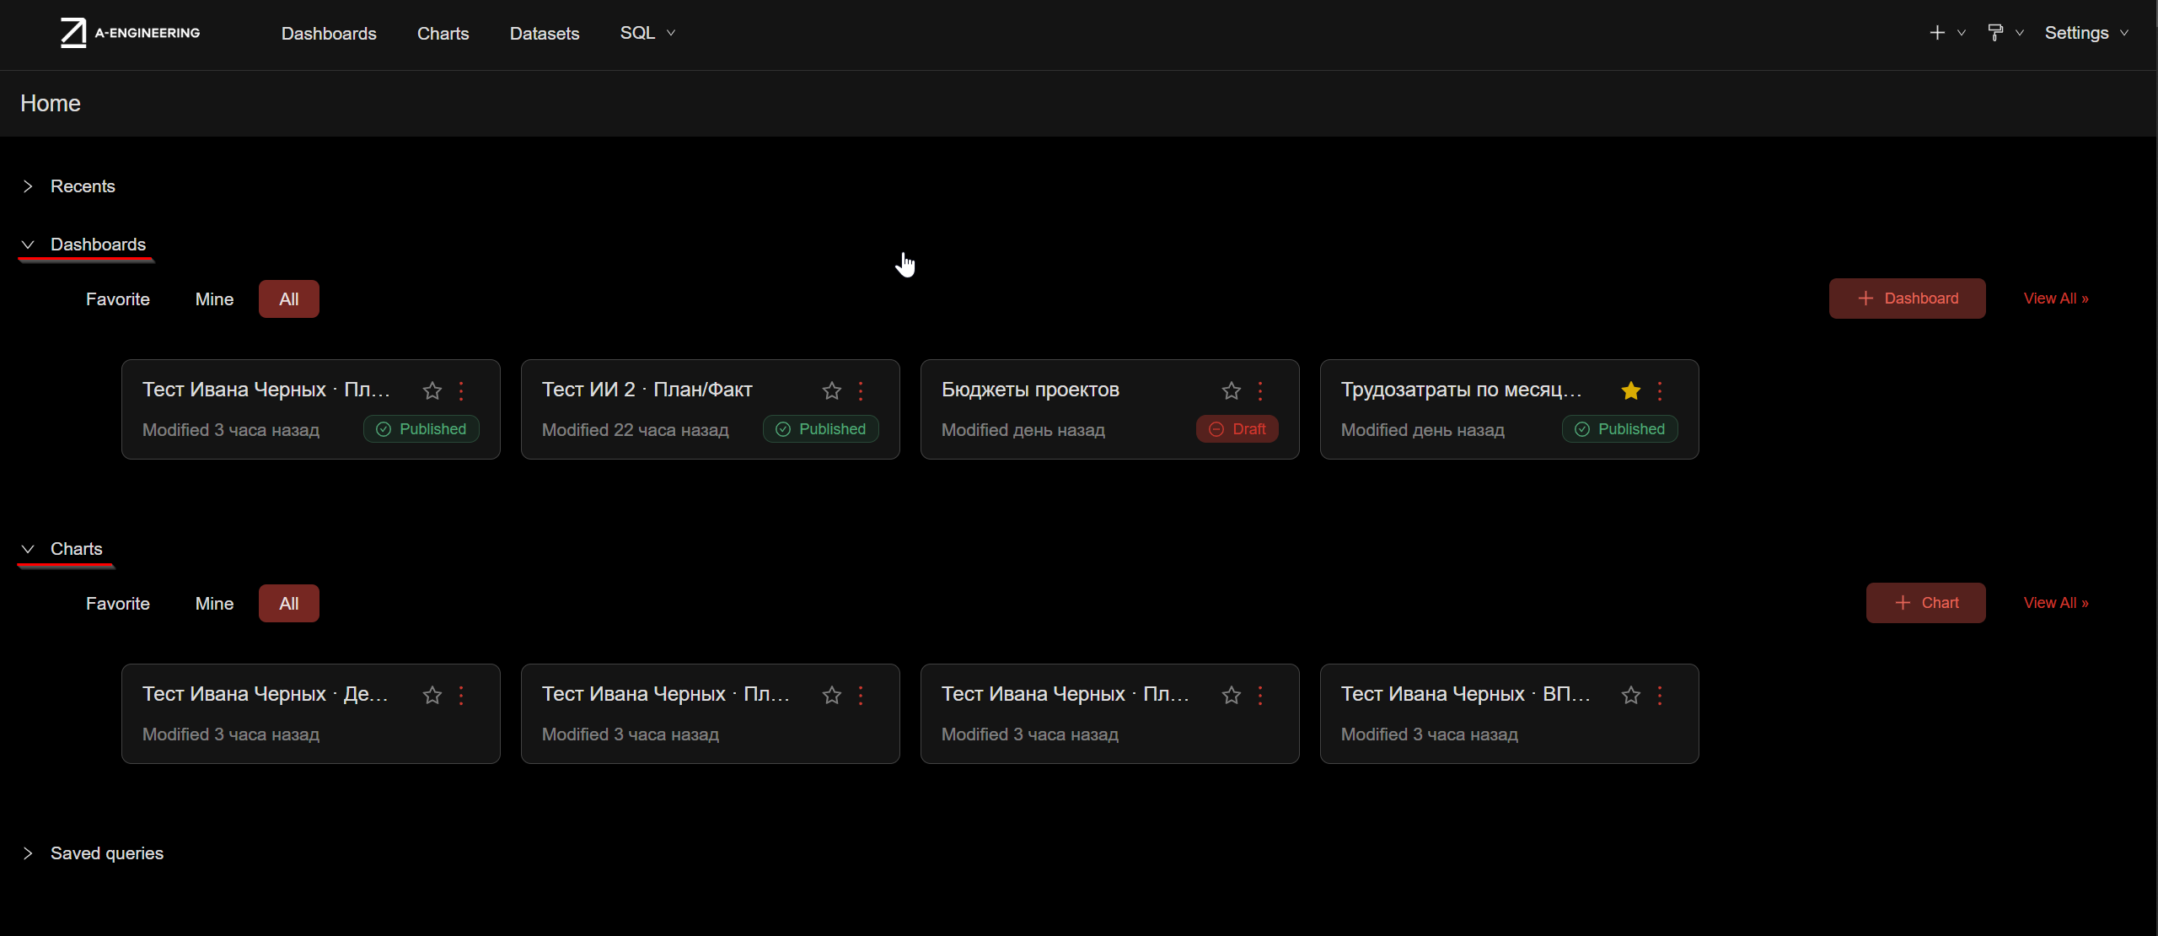Screen dimensions: 2158x936
Task: Expand the Saved queries section
Action: point(93,853)
